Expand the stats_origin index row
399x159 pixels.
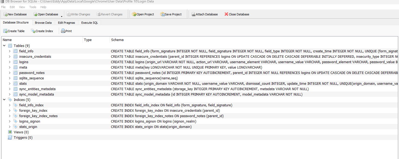[x=9, y=127]
